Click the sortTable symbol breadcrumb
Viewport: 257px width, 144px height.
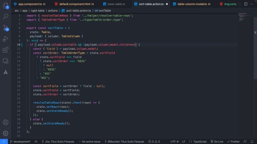[103, 11]
